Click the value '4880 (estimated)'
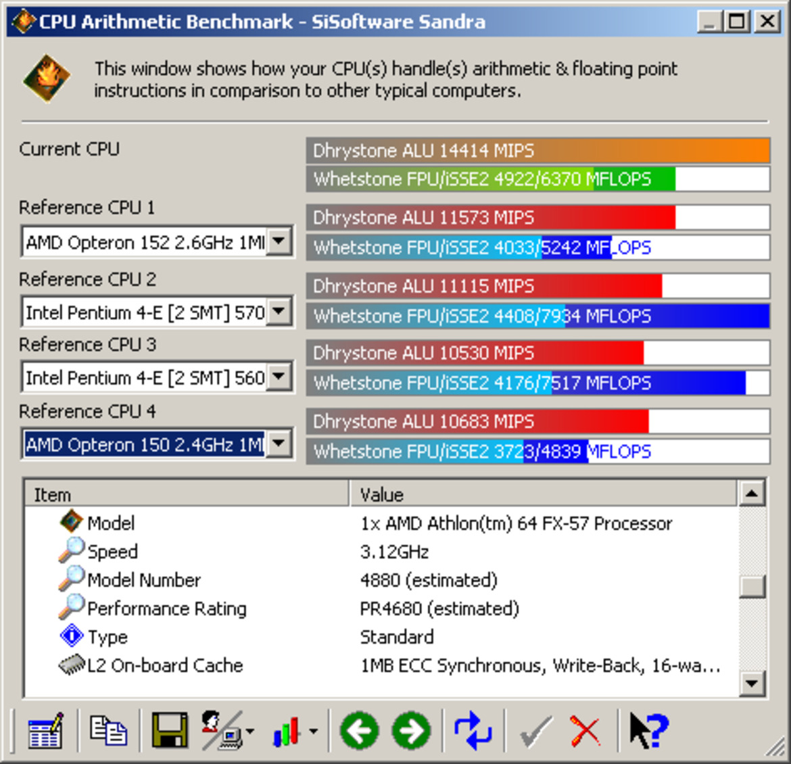 click(x=429, y=580)
